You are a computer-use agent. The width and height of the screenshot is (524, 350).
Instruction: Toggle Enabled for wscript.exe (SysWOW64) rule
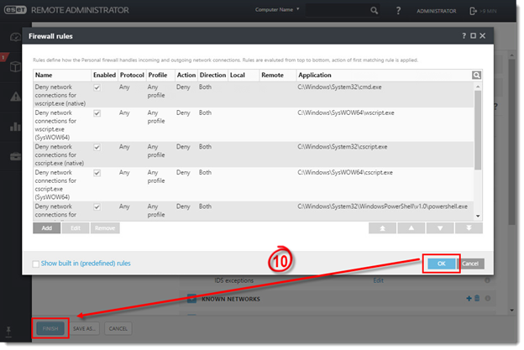click(97, 113)
